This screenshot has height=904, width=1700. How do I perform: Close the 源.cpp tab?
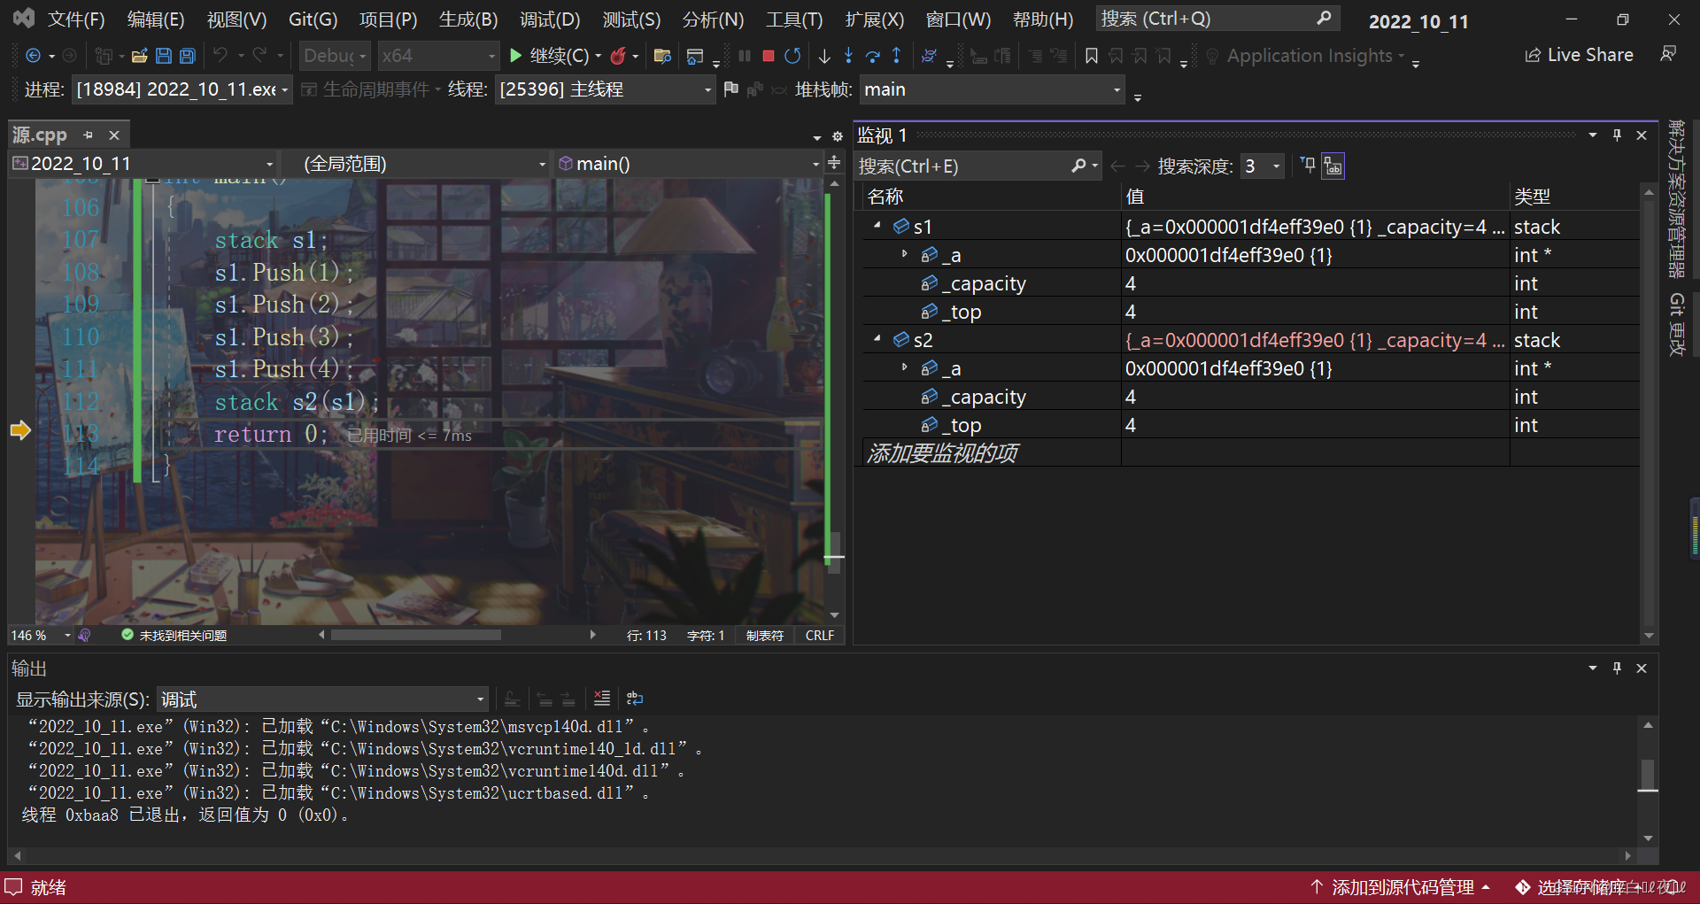114,135
